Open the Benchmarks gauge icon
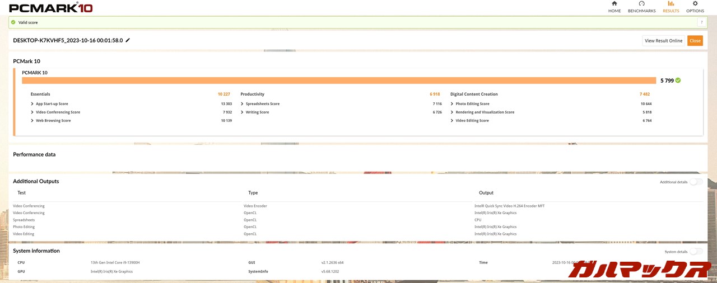Viewport: 717px width, 283px height. click(x=641, y=4)
